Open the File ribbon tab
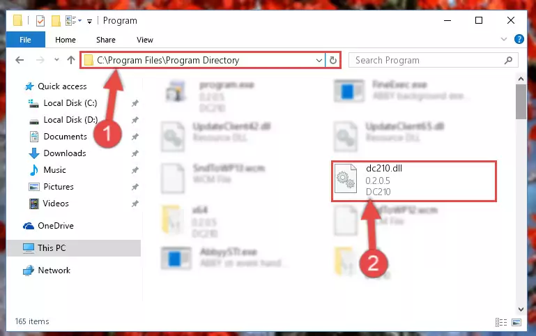 (x=25, y=40)
